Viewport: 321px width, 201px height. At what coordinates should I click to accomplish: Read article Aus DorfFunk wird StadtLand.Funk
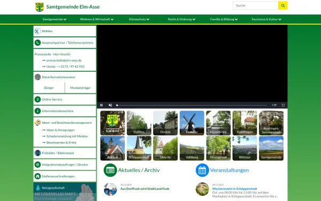coord(145,189)
